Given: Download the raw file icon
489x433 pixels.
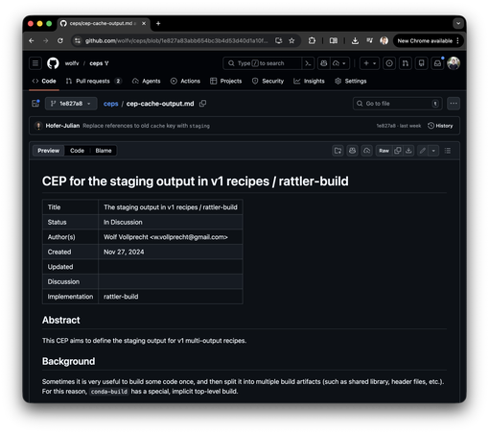Looking at the screenshot, I should tap(408, 151).
